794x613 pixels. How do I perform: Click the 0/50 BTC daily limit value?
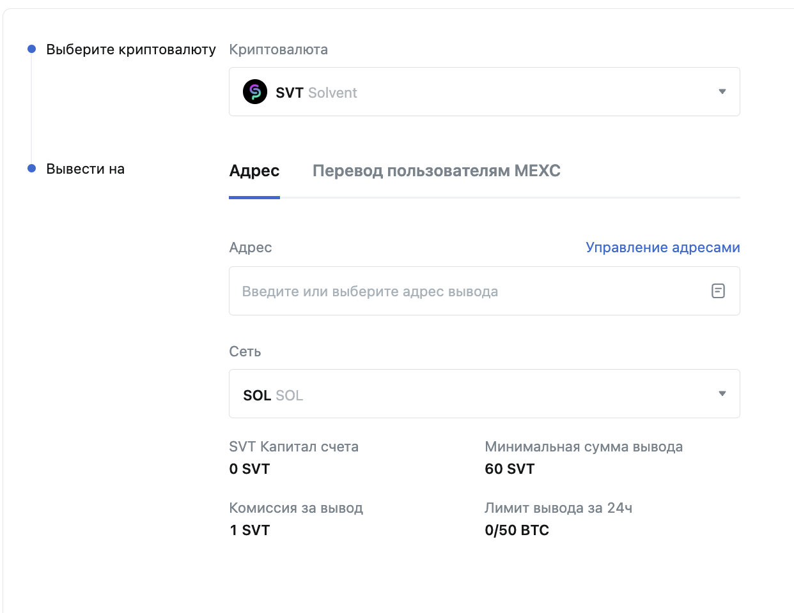[x=517, y=531]
